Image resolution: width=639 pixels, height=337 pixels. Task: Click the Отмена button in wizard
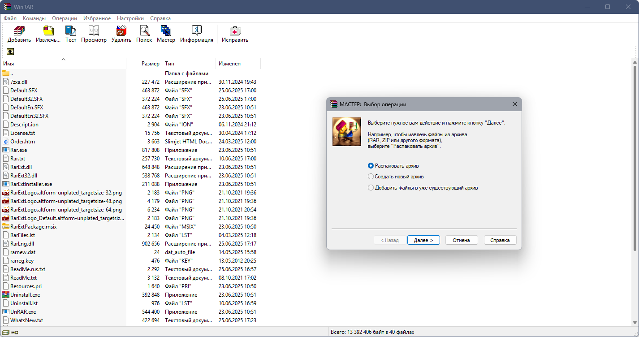coord(461,240)
